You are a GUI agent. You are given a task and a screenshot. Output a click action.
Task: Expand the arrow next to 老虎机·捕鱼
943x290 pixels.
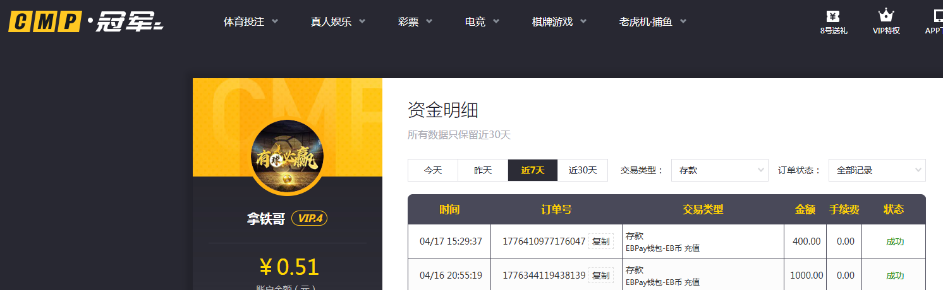tap(683, 21)
